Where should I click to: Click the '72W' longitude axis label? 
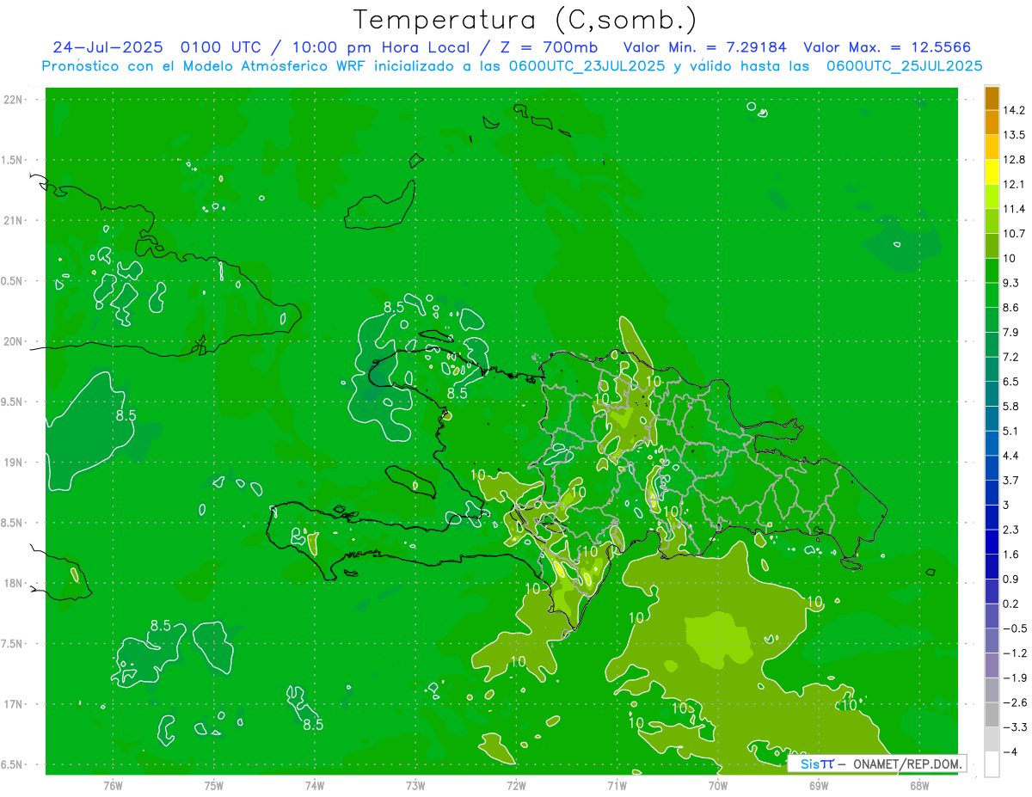(x=516, y=785)
